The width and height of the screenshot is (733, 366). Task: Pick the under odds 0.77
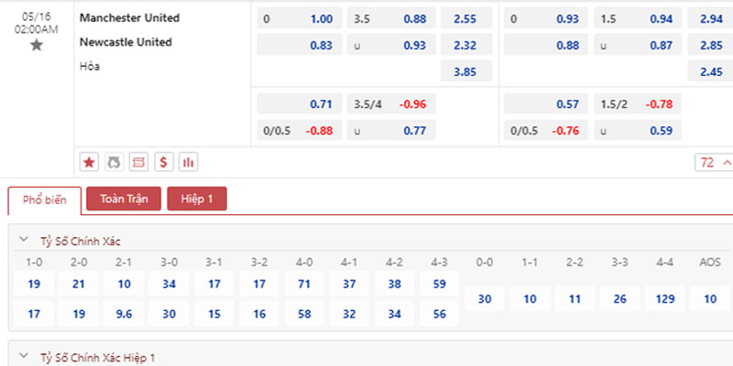coord(391,130)
